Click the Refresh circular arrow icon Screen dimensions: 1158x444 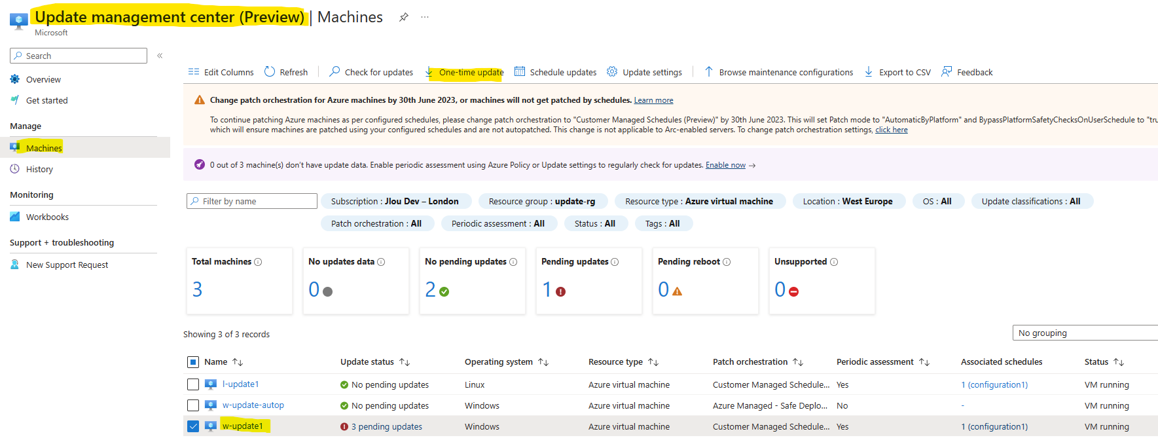(x=270, y=71)
